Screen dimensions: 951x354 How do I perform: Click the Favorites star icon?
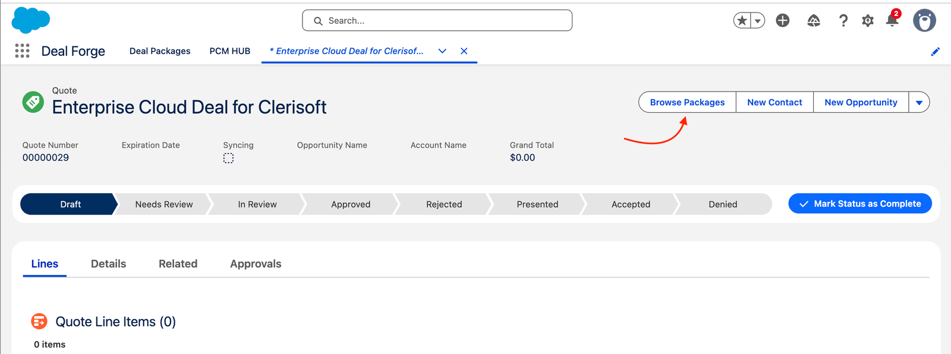tap(742, 21)
